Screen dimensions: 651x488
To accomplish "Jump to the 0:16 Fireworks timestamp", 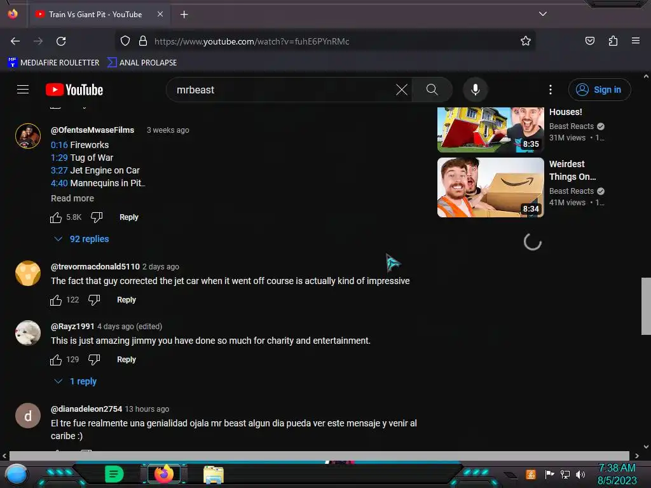I will click(x=59, y=145).
